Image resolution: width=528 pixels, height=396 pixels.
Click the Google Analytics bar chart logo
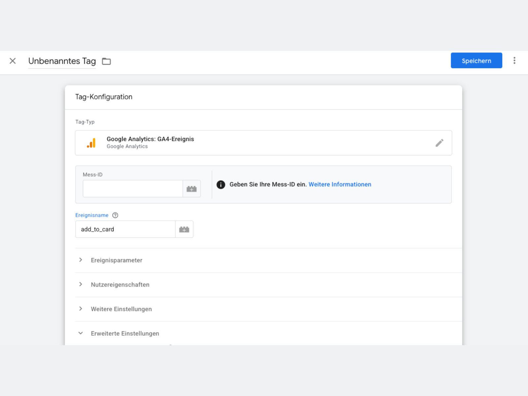click(x=91, y=143)
